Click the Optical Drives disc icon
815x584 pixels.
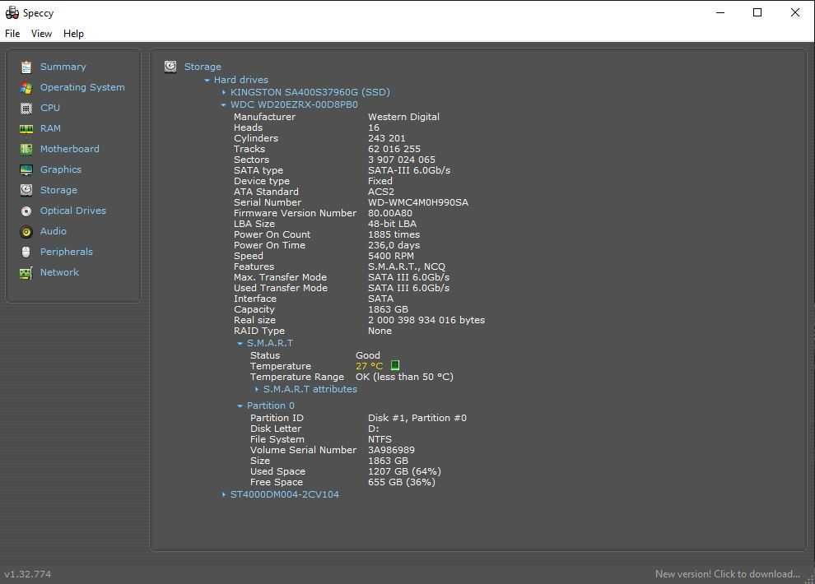click(x=26, y=211)
